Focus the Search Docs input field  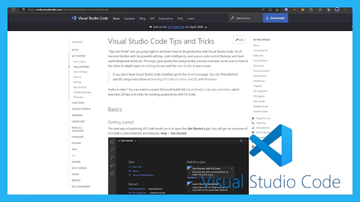coord(246,18)
